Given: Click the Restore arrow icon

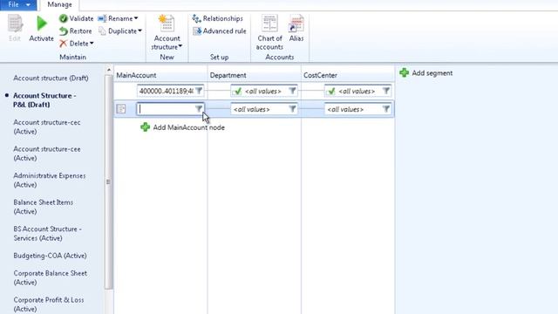Looking at the screenshot, I should (x=64, y=31).
